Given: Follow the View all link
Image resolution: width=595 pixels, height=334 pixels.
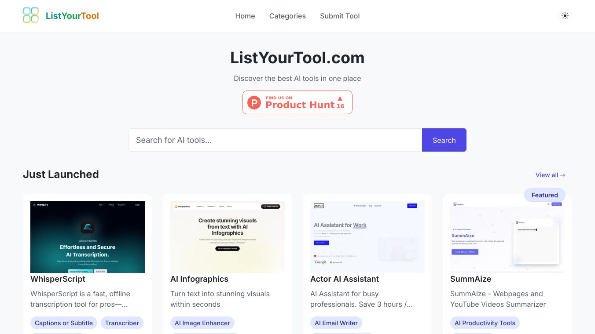Looking at the screenshot, I should [x=550, y=175].
